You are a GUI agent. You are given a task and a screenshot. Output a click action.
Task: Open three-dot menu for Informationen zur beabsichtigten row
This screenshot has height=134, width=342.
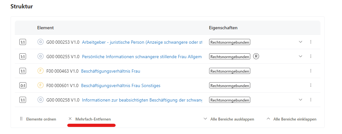[311, 100]
